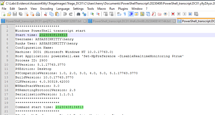This screenshot has width=215, height=115.
Task: Open the Run menu
Action: (112, 9)
